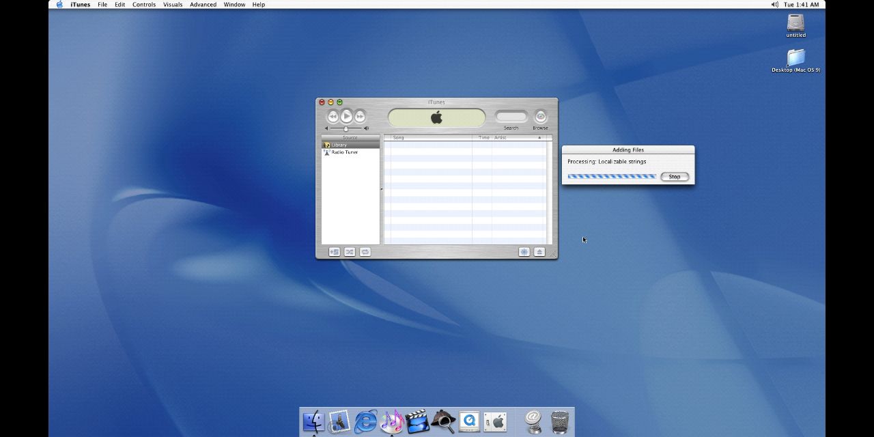This screenshot has height=437, width=874.
Task: Collapse the Source pane divider arrow
Action: pyautogui.click(x=382, y=189)
